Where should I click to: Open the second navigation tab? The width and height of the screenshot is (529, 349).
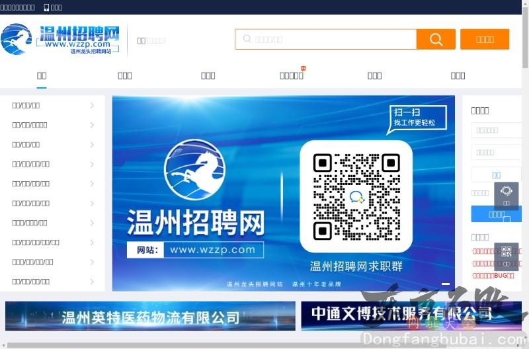click(x=125, y=75)
